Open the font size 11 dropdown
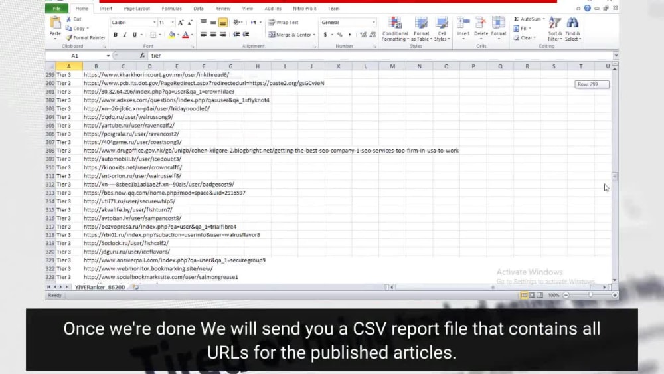 (x=173, y=23)
